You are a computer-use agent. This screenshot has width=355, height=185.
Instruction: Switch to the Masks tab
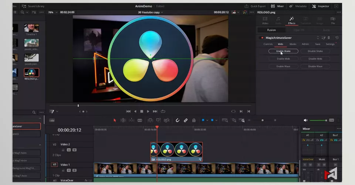[293, 44]
